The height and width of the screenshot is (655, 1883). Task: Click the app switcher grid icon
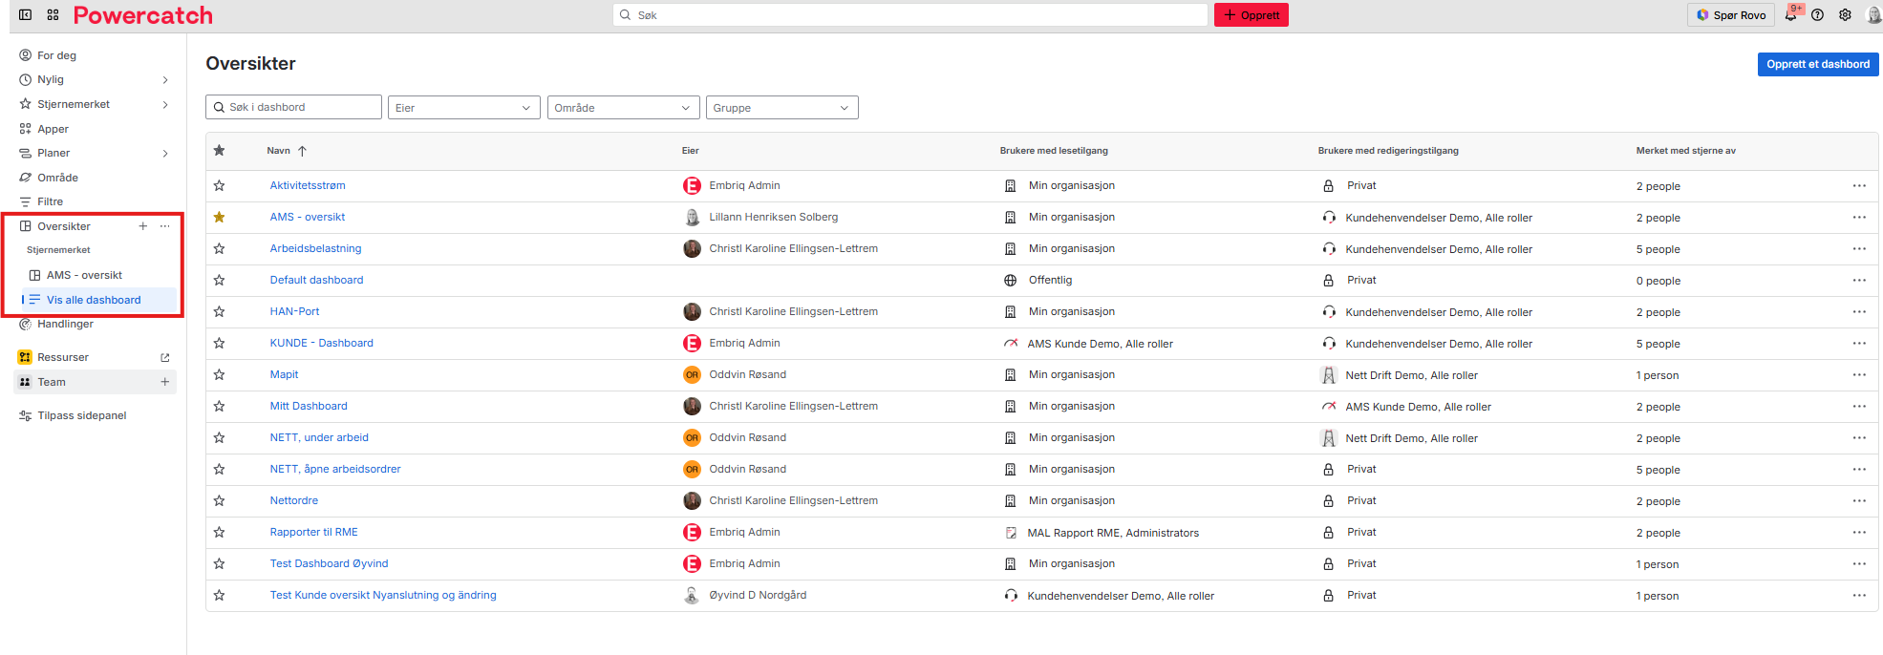(x=53, y=15)
